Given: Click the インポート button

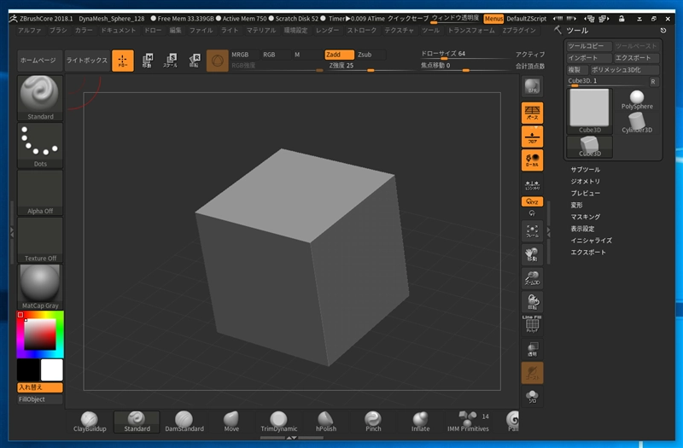Looking at the screenshot, I should (589, 57).
